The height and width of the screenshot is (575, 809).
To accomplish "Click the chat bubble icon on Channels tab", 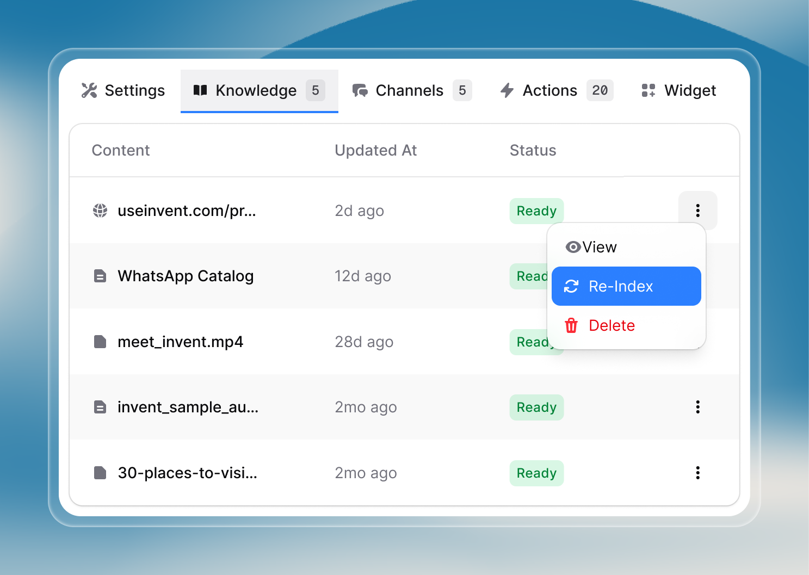I will [360, 90].
